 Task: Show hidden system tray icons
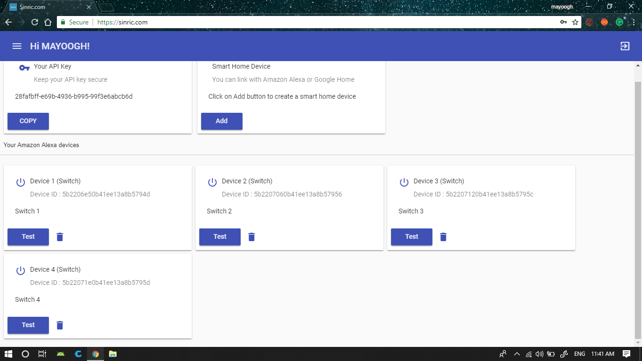[517, 354]
